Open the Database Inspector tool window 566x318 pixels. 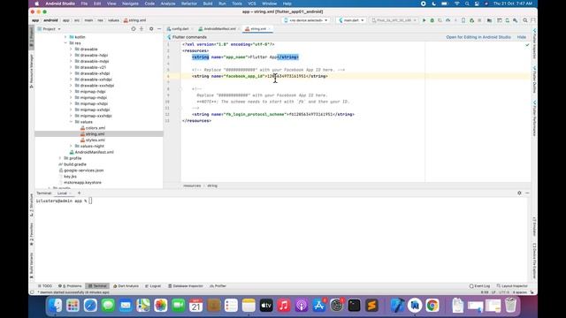click(x=186, y=286)
